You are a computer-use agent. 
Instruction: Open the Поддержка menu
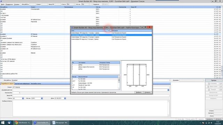(9, 5)
